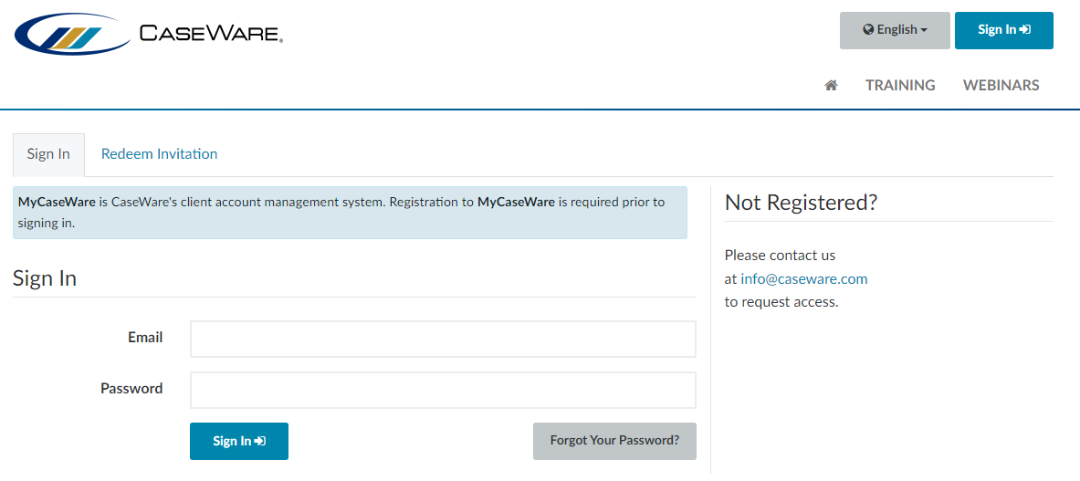Open the WEBINARS menu item
This screenshot has height=481, width=1080.
coord(1001,85)
